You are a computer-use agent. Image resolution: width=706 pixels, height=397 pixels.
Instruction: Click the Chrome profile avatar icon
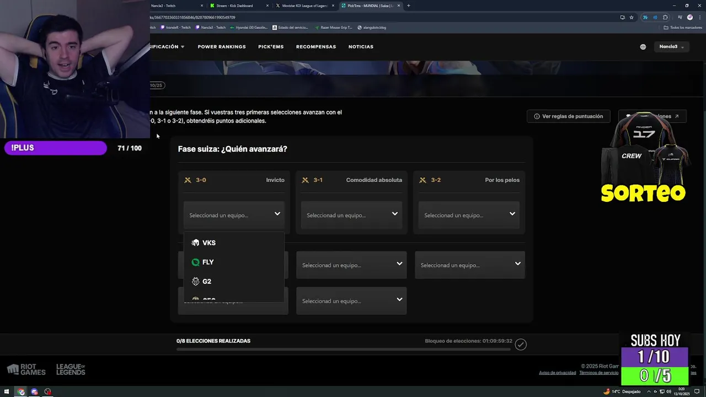tap(689, 17)
